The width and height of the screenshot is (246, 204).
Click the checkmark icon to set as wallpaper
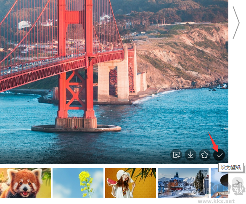pyautogui.click(x=219, y=155)
